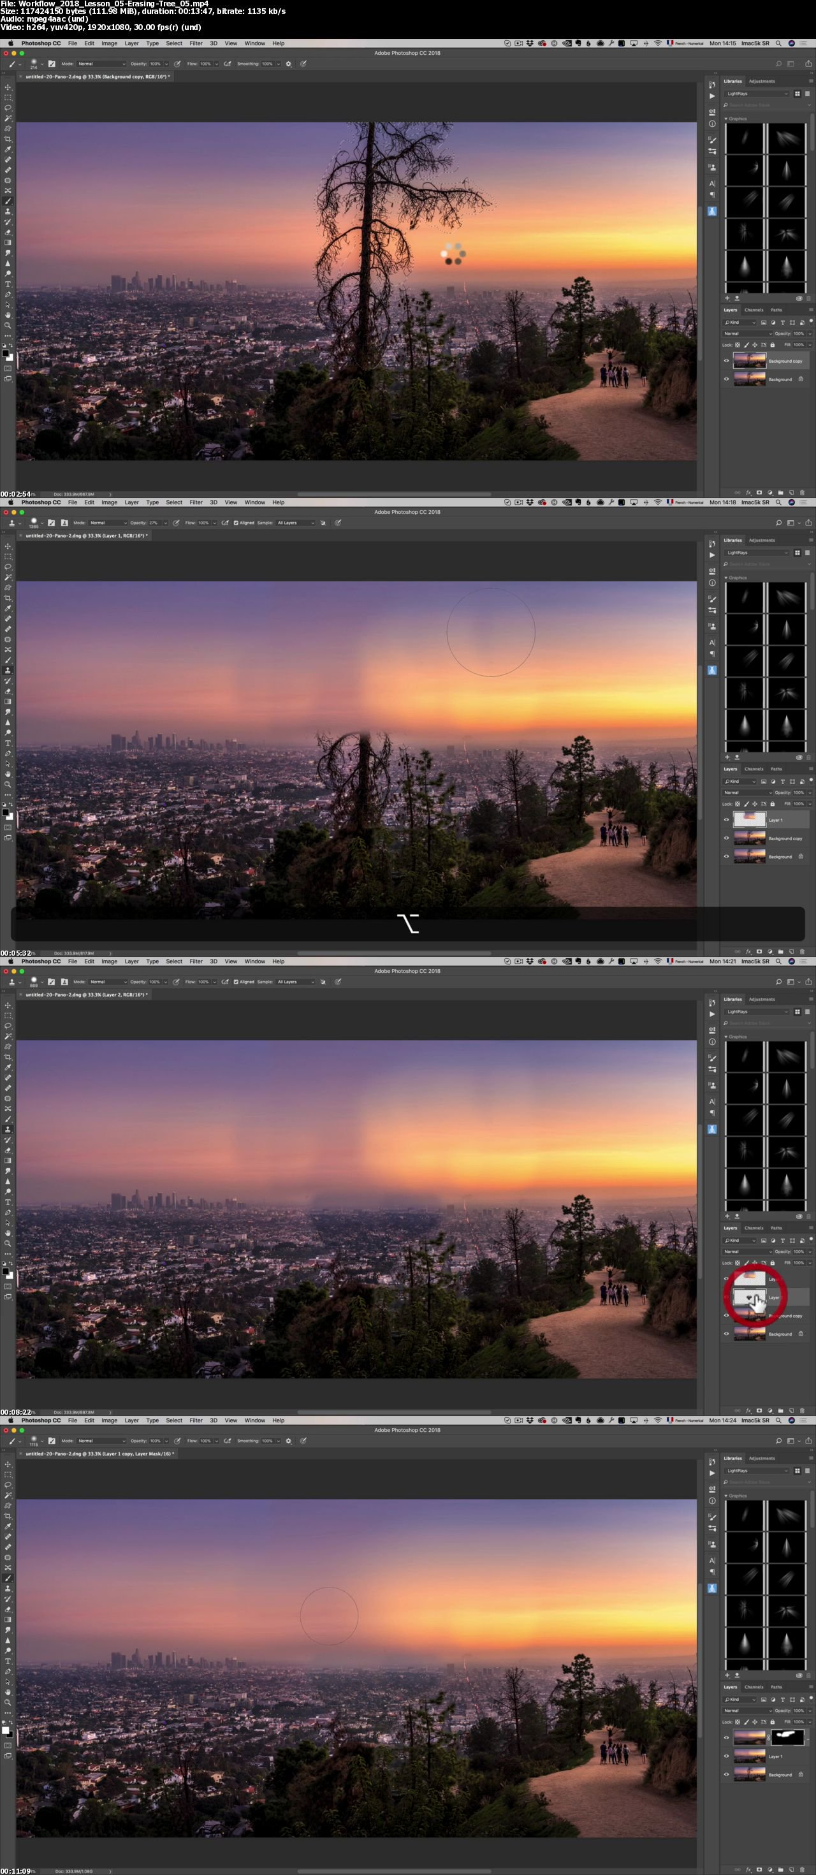Image resolution: width=816 pixels, height=1875 pixels.
Task: In the 14:15 frame, select the Eyedropper tool
Action: pos(8,149)
